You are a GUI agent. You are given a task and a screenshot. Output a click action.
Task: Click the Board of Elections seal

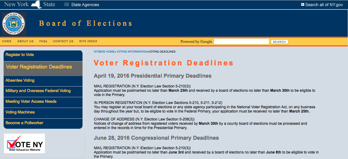coord(14,24)
